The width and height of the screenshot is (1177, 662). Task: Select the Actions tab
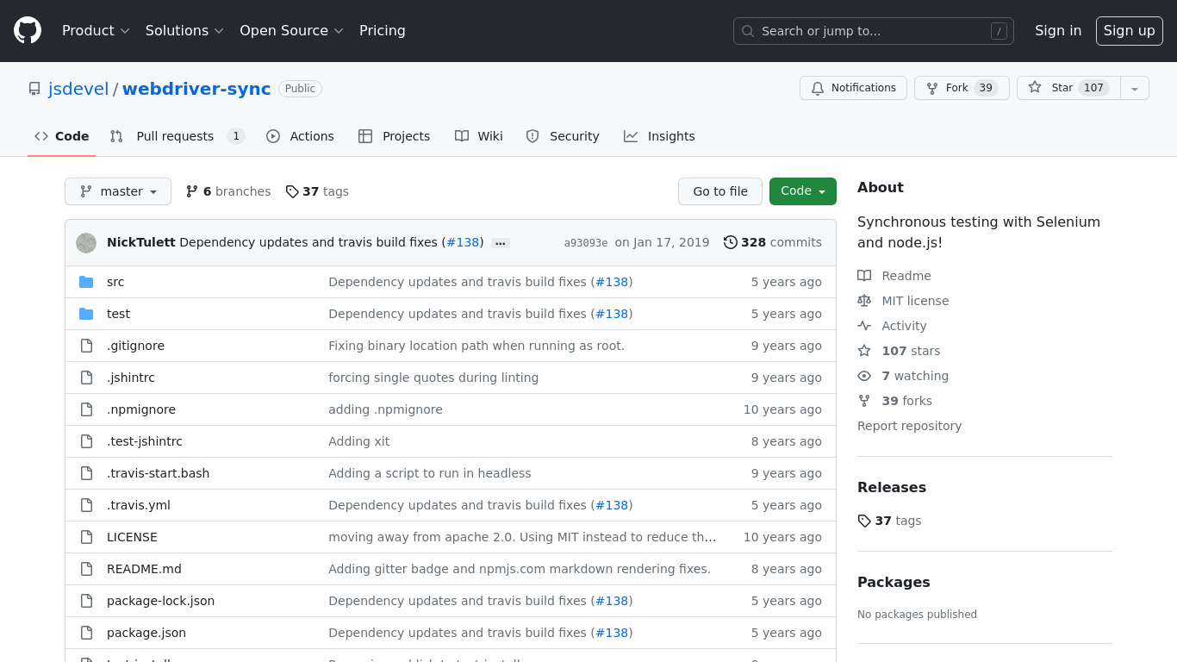pos(300,136)
